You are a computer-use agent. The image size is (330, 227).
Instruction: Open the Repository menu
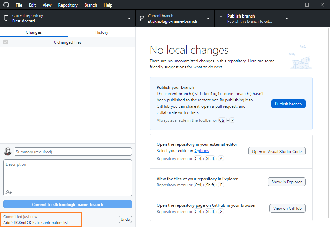click(x=68, y=5)
